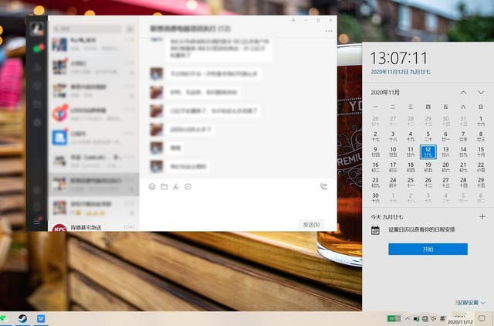
Task: Click the 2020年11月 month header
Action: click(385, 93)
